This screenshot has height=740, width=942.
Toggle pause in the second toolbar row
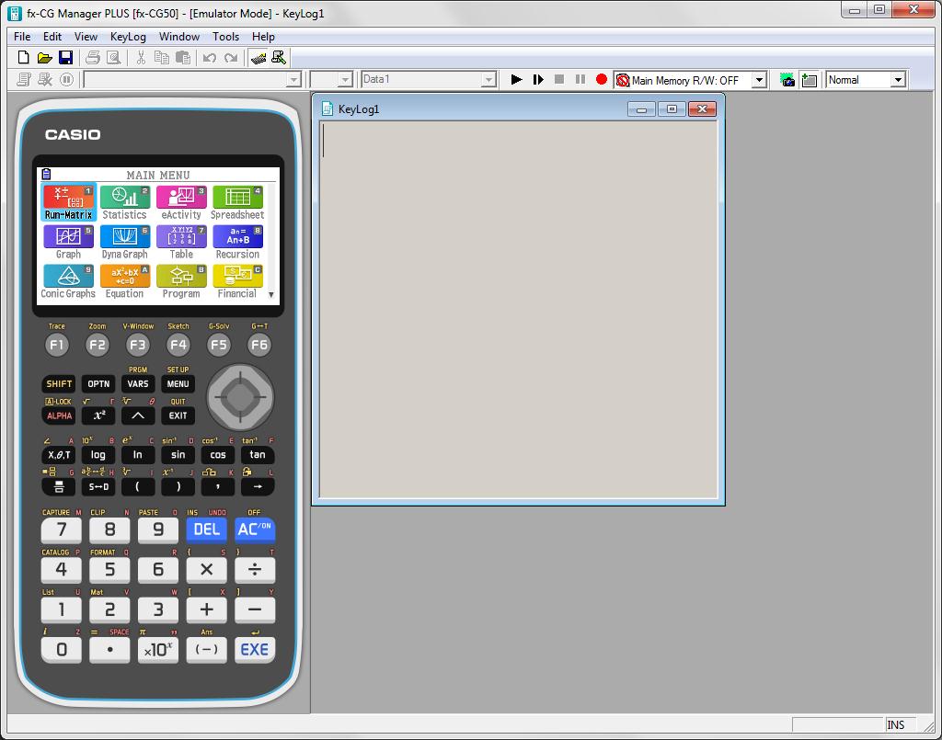pos(64,79)
